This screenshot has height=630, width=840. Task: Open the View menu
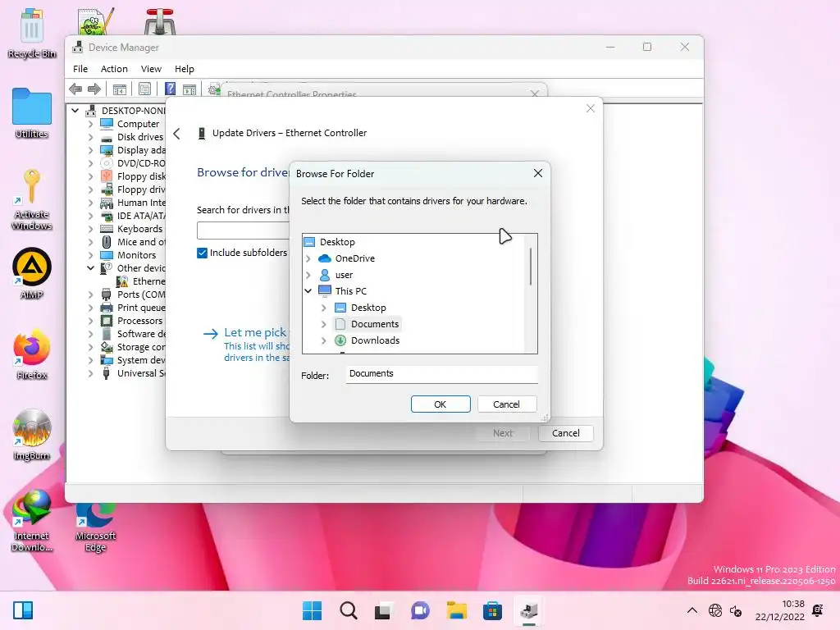tap(151, 69)
